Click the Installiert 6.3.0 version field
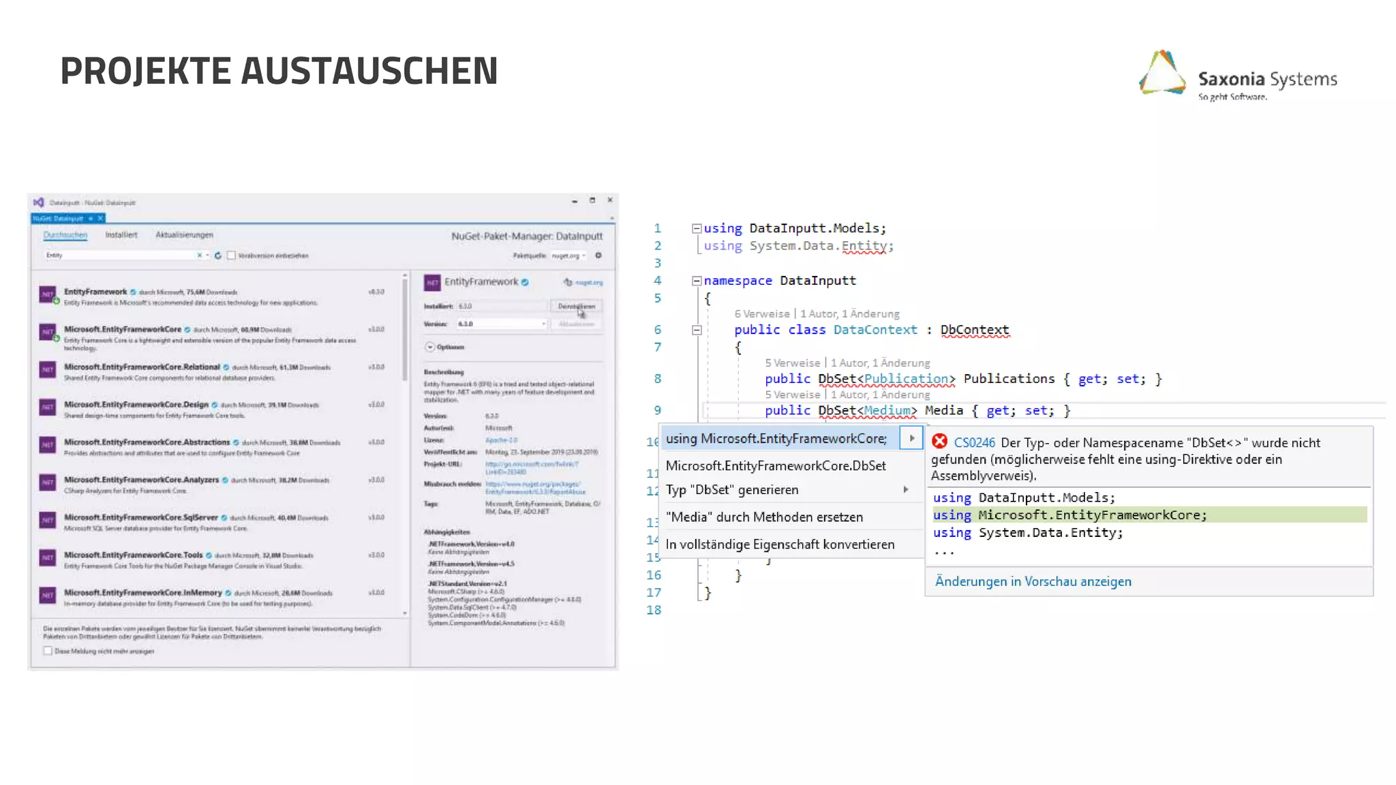This screenshot has width=1396, height=785. [501, 307]
